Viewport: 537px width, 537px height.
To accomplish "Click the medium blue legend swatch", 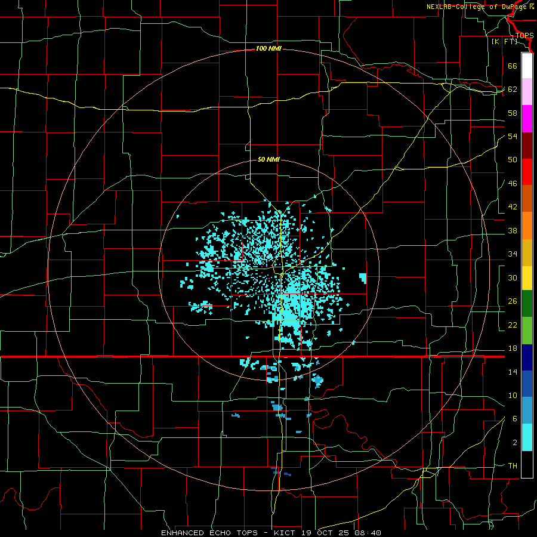I will coord(527,384).
